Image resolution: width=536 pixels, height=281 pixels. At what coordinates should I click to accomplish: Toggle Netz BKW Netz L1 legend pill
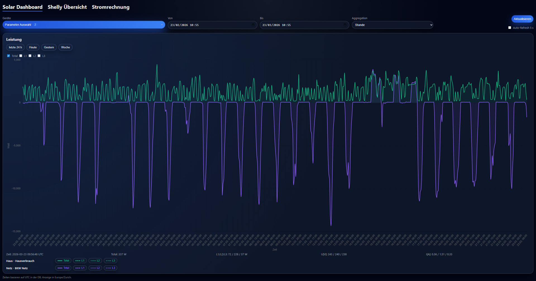click(80, 268)
